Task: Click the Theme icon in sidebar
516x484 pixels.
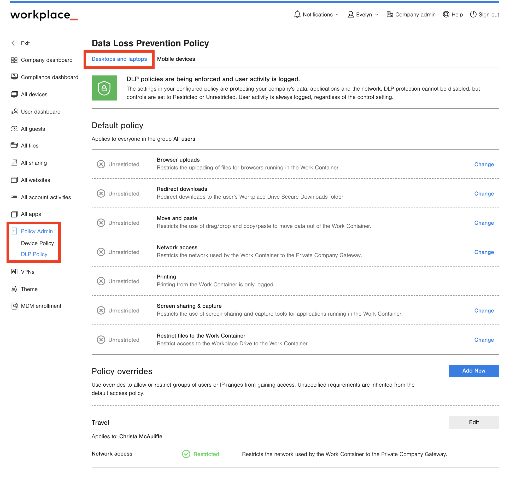Action: coord(14,289)
